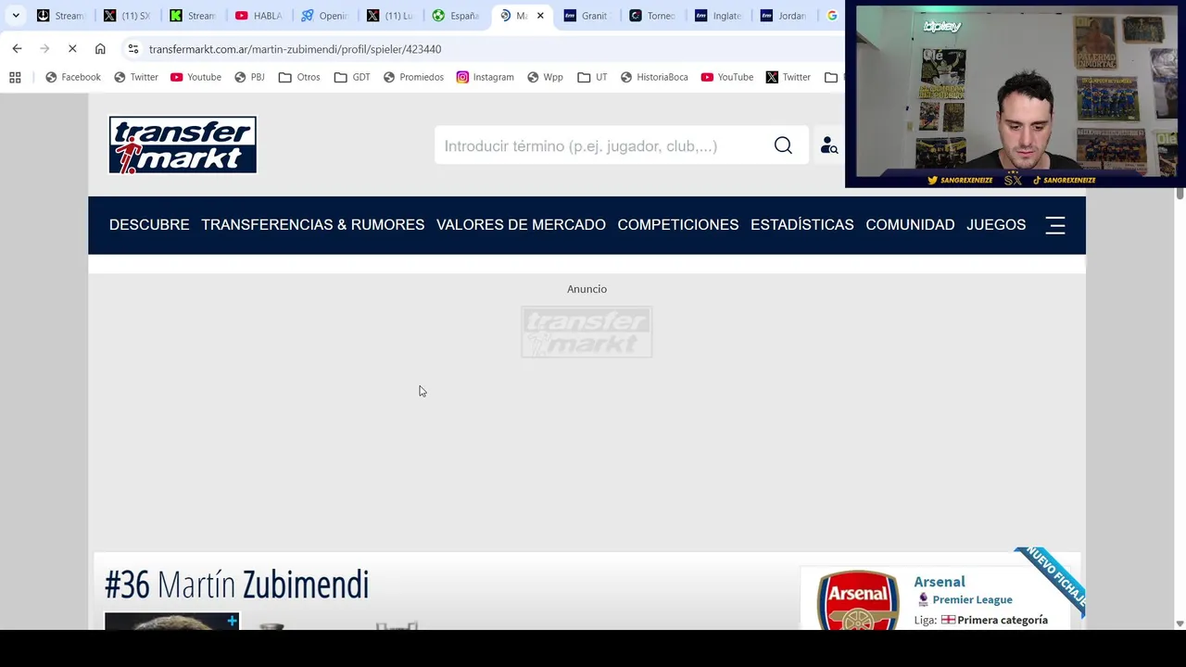Open the JUEGOS menu

click(x=996, y=225)
